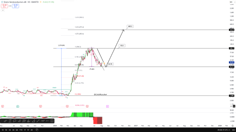Open the 09:00:19 UTC-4 timezone menu

(x=223, y=130)
